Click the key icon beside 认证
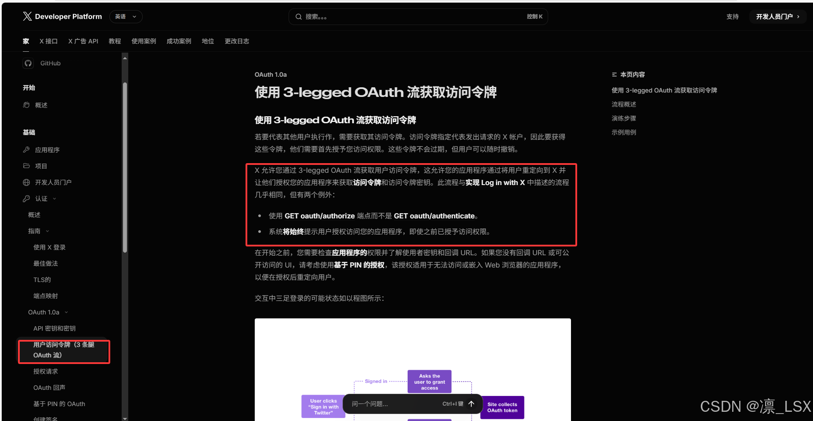 point(26,198)
